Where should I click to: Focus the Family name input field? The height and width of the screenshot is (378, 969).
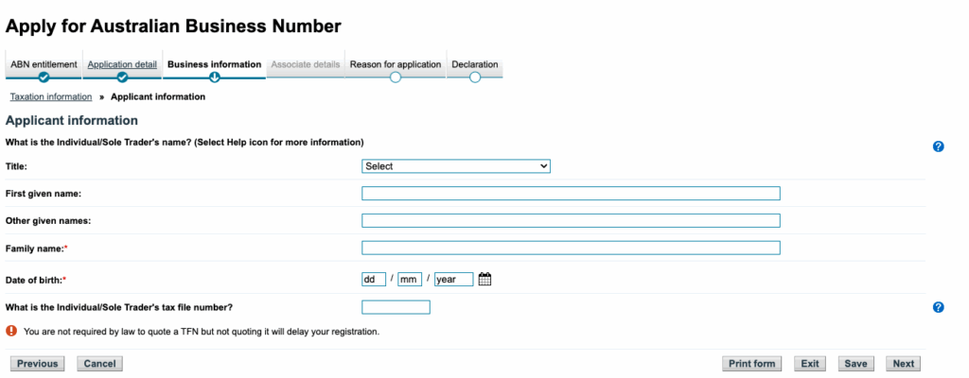(x=571, y=248)
